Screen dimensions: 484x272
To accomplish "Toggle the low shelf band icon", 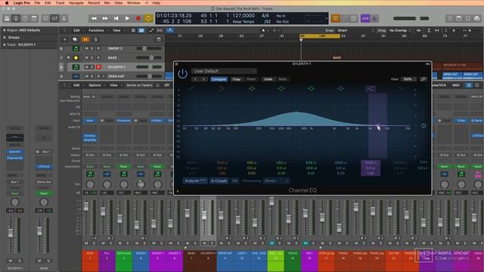I will (x=222, y=88).
